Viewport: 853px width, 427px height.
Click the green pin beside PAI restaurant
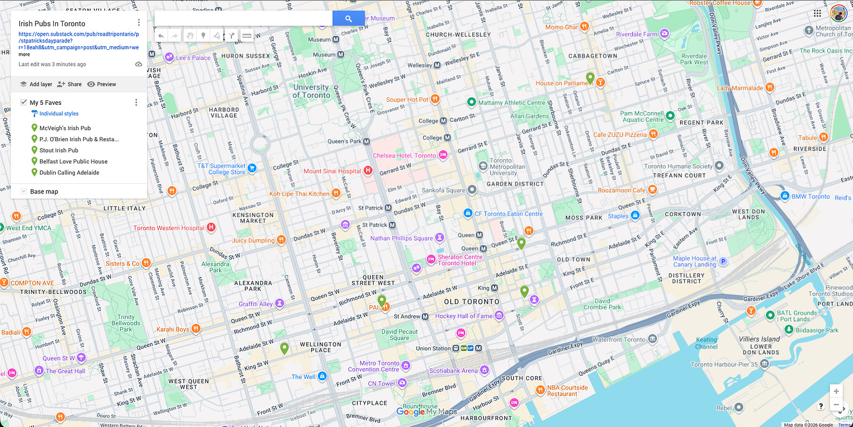(382, 301)
